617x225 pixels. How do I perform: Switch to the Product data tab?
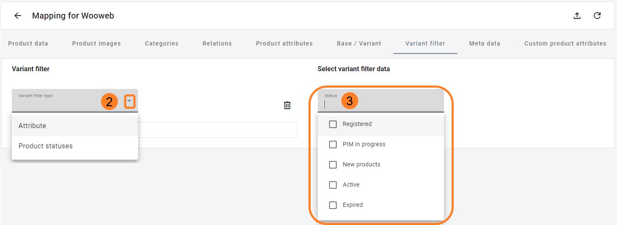(x=28, y=43)
